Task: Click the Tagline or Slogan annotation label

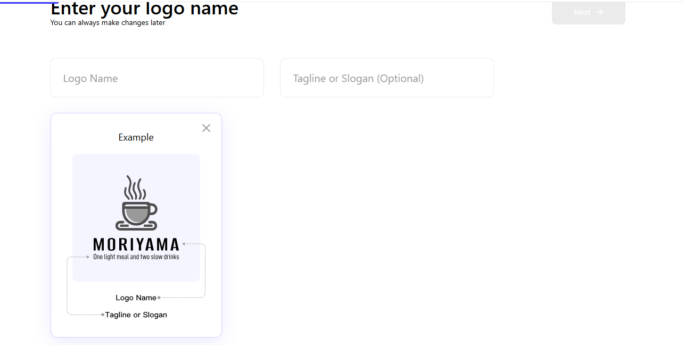Action: click(x=136, y=315)
